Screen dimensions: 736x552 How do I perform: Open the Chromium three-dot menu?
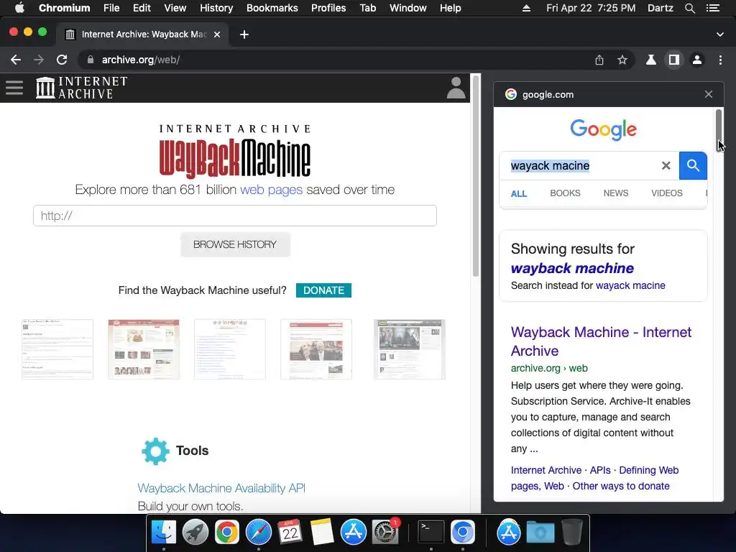pyautogui.click(x=720, y=60)
